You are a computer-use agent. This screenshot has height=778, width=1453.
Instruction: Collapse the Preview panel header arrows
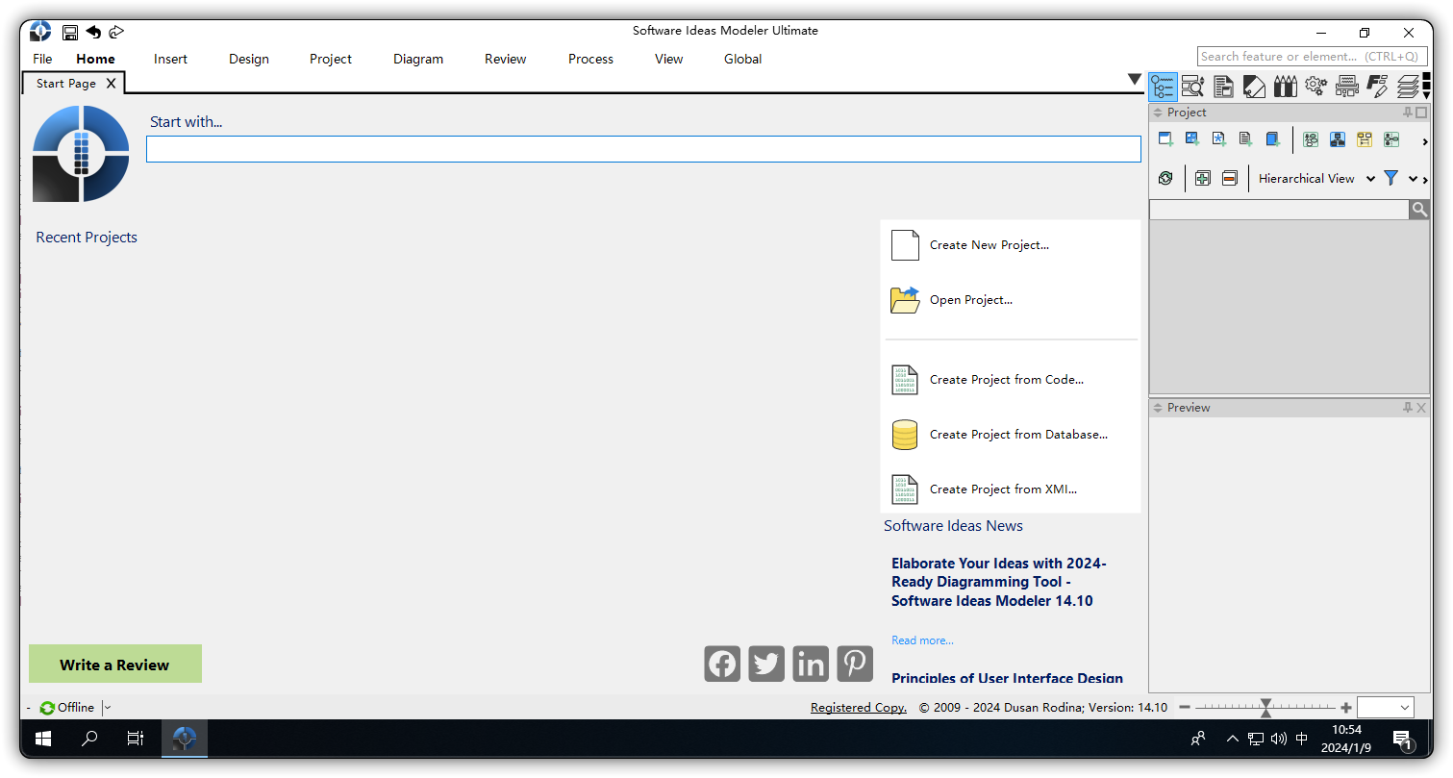click(x=1158, y=408)
